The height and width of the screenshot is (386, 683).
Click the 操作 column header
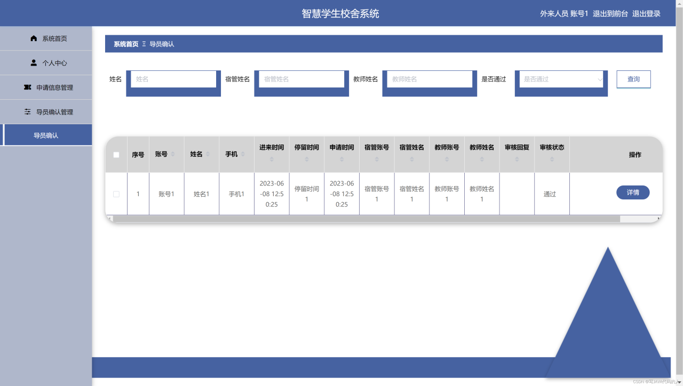pyautogui.click(x=635, y=155)
